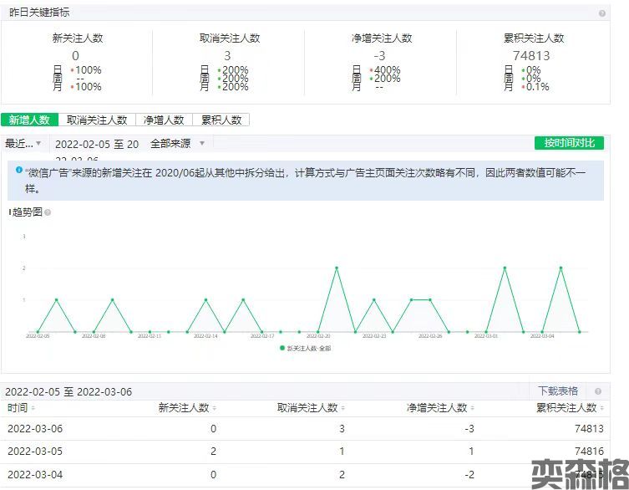
Task: Click the 下载表格 download link
Action: (557, 391)
